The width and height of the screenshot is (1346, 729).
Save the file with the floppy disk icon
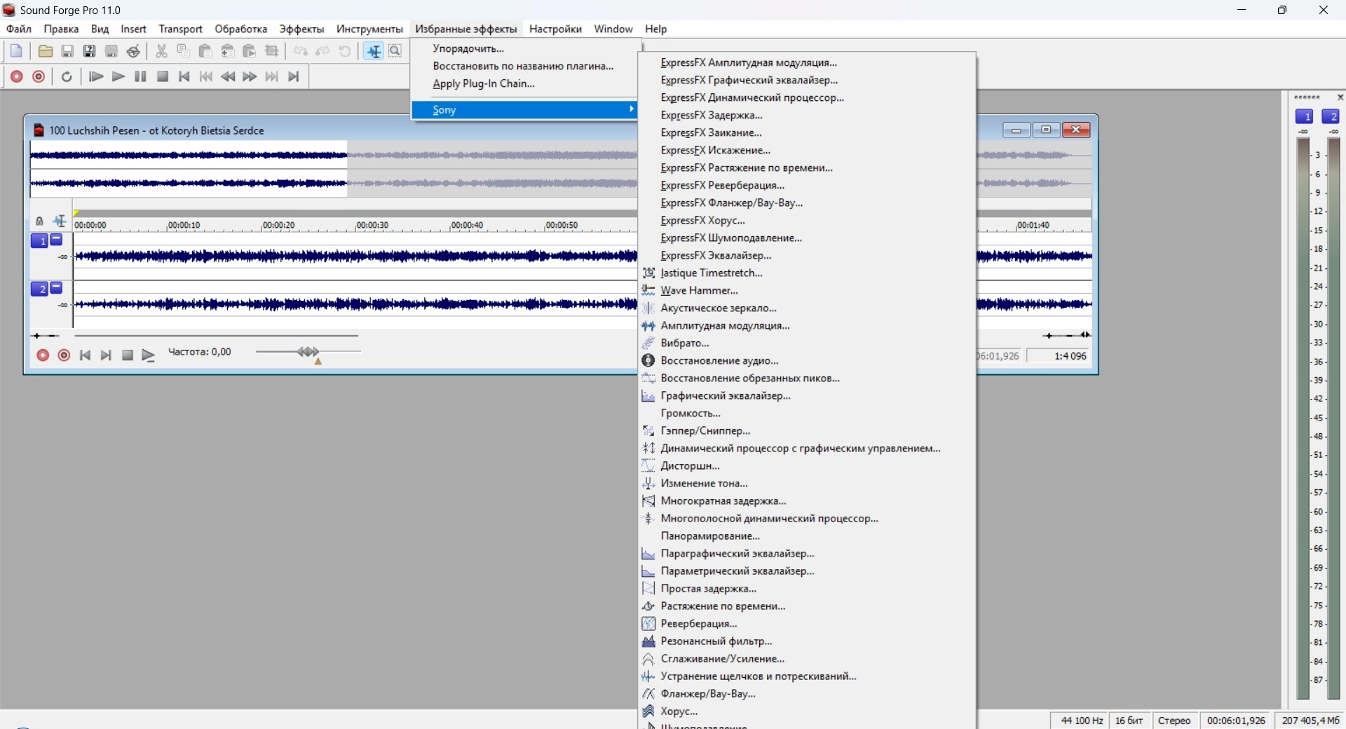pos(67,51)
